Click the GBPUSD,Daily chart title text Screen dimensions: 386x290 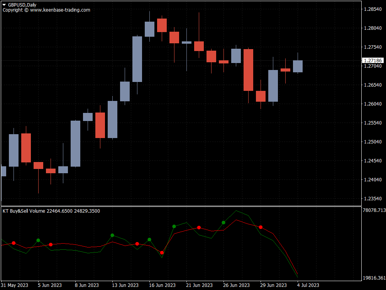(23, 4)
